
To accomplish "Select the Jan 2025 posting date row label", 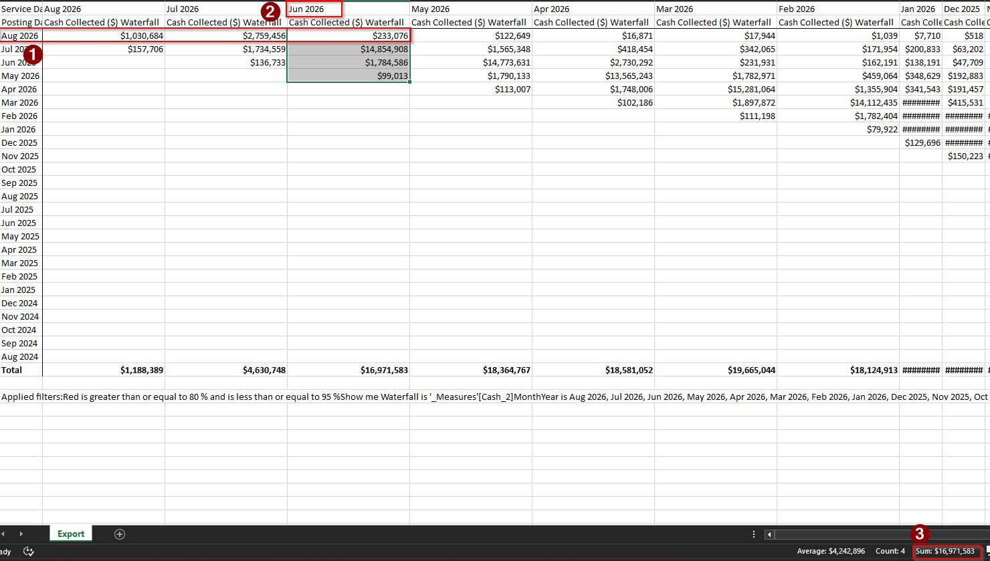I will click(x=21, y=290).
